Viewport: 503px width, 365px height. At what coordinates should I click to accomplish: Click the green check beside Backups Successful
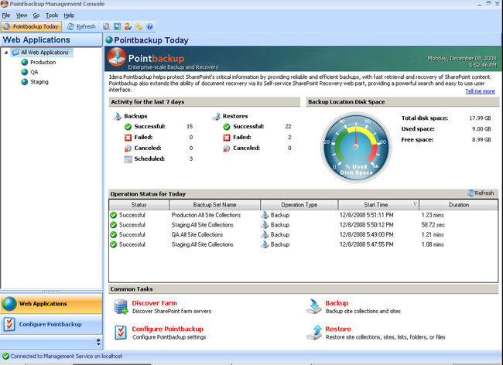(x=128, y=127)
